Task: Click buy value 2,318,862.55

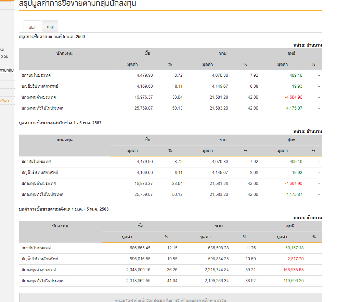Action: 139,280
